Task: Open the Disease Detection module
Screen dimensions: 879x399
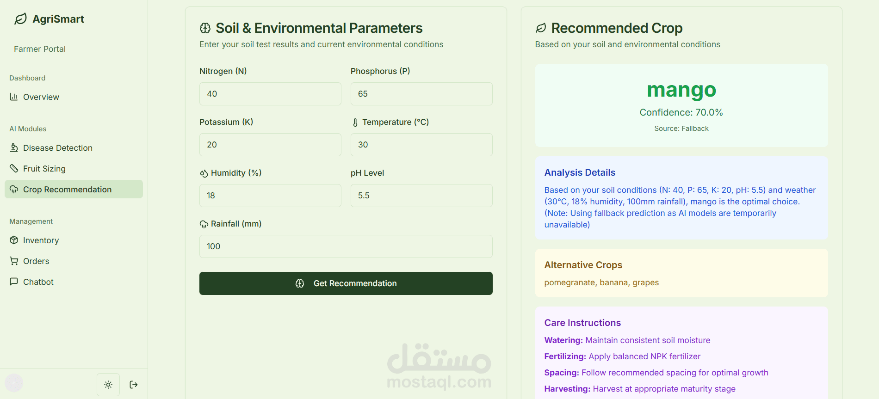Action: pos(74,147)
